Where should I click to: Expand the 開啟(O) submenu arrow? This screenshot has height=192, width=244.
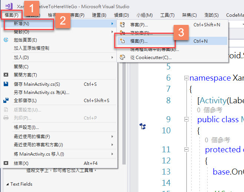(112, 32)
